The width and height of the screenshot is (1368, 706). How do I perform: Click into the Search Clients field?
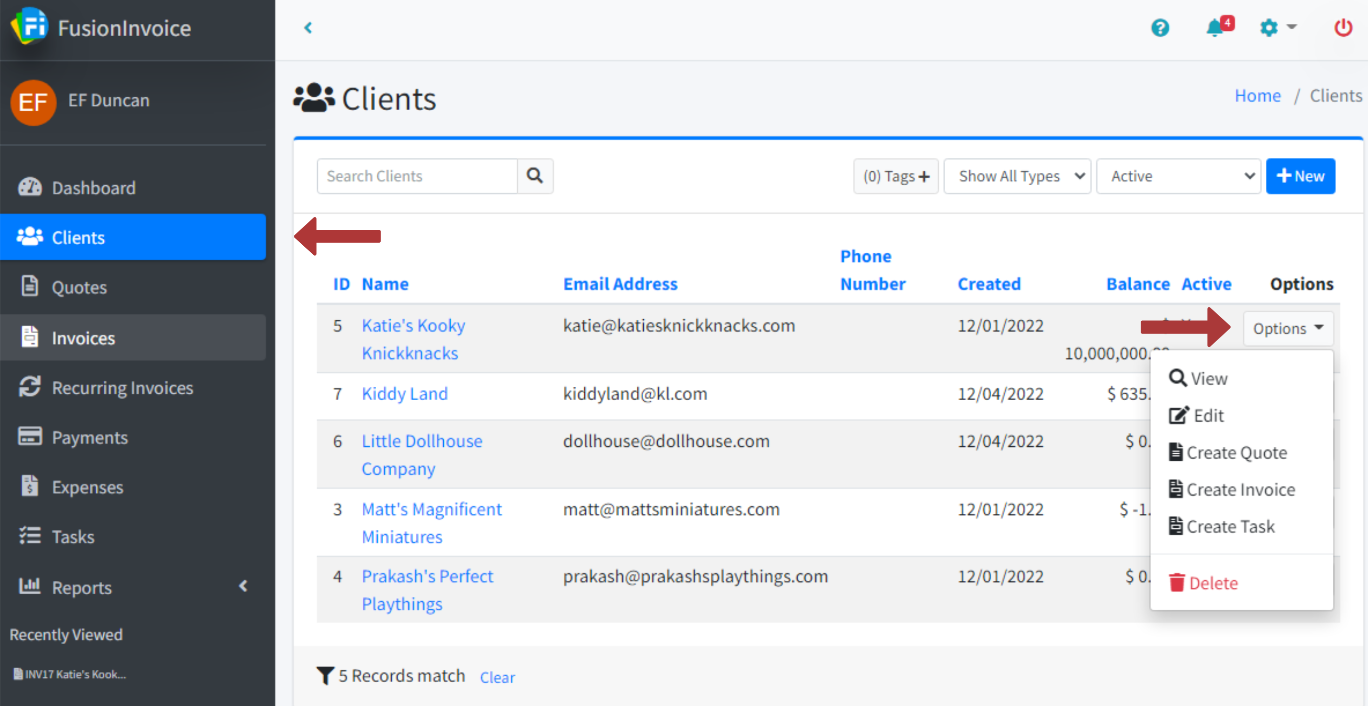(x=417, y=176)
